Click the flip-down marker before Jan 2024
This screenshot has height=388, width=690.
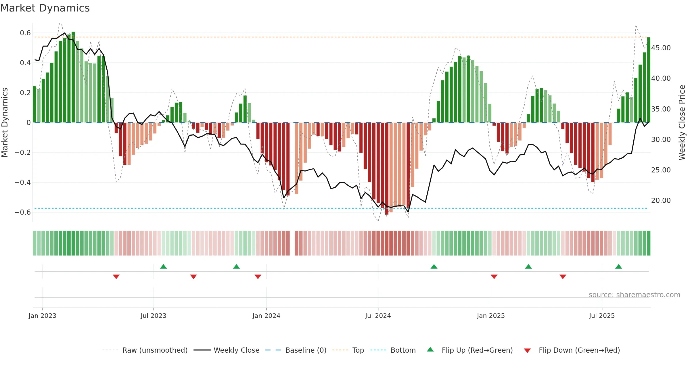tap(258, 276)
